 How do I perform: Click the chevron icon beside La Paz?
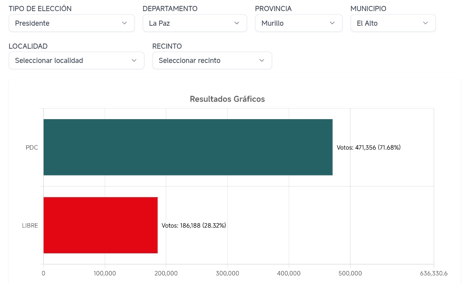tap(237, 23)
